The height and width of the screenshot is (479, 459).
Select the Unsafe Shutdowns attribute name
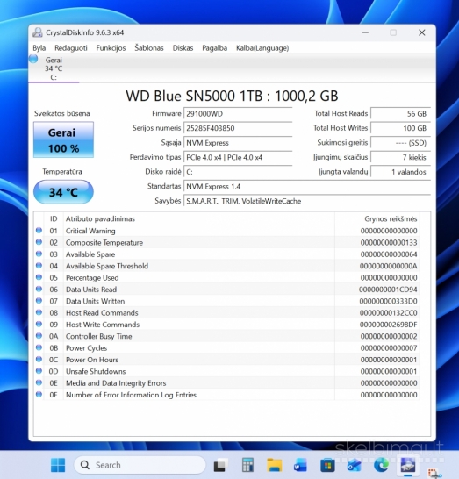click(x=96, y=371)
